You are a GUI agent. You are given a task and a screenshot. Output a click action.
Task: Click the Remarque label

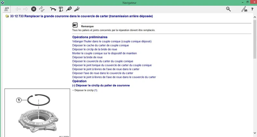[87, 26]
